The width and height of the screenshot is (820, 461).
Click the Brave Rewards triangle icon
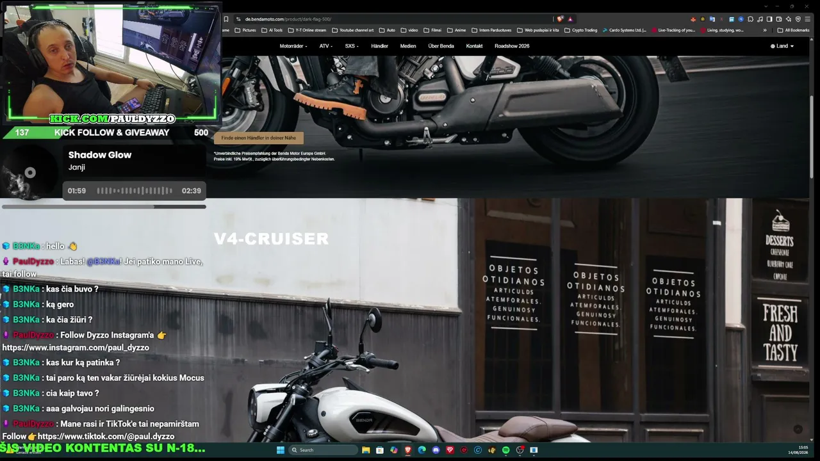pyautogui.click(x=570, y=19)
